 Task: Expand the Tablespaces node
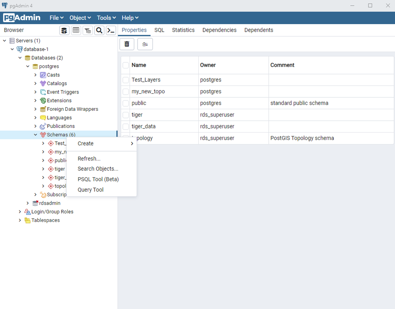pos(20,220)
